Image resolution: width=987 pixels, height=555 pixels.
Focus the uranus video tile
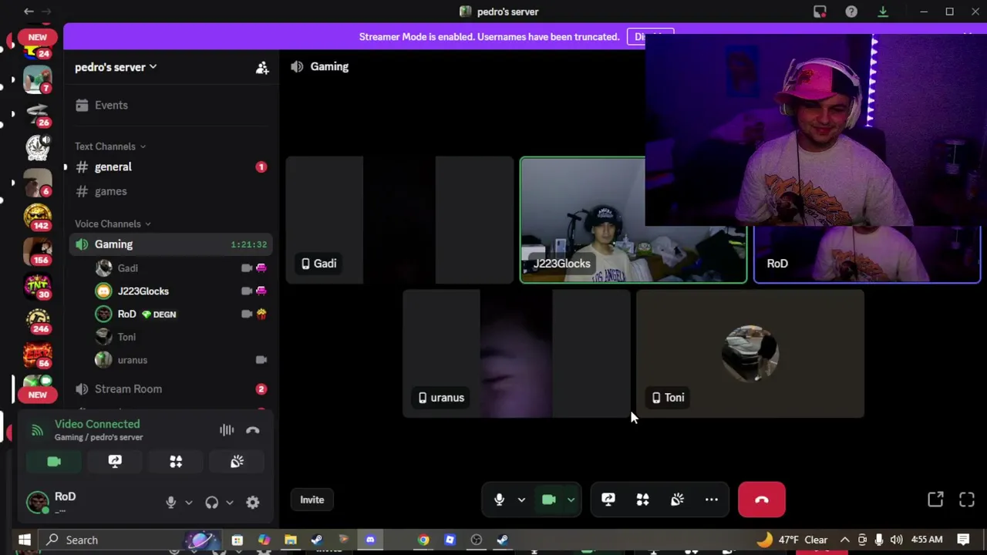click(517, 354)
